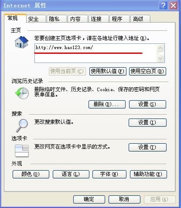Close the Internet 属性 dialog
The image size is (181, 208).
pyautogui.click(x=173, y=6)
